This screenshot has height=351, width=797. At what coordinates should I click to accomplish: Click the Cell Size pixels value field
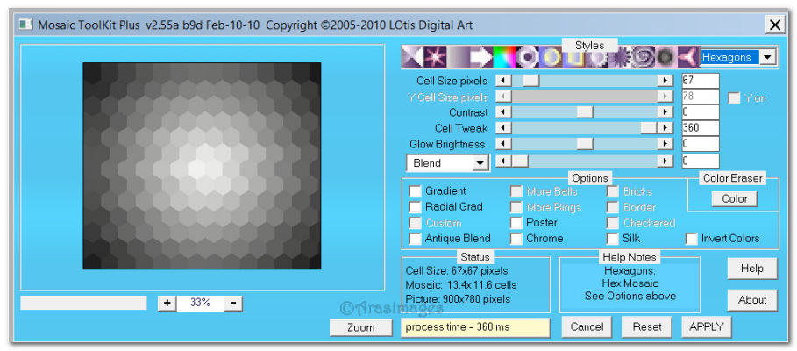tap(700, 81)
